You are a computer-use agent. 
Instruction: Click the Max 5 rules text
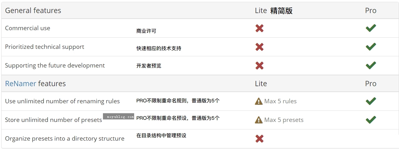pos(280,101)
